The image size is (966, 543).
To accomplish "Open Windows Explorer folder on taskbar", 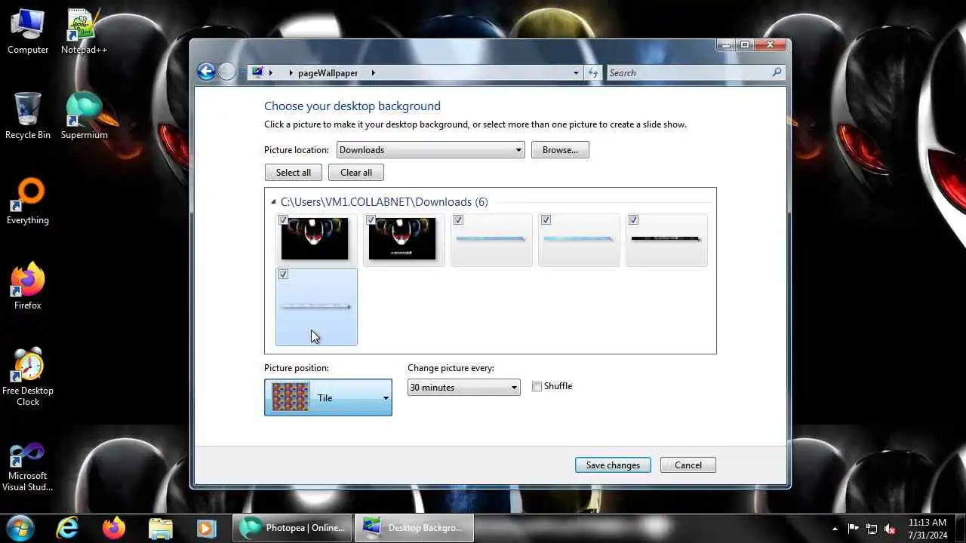I will pos(160,528).
